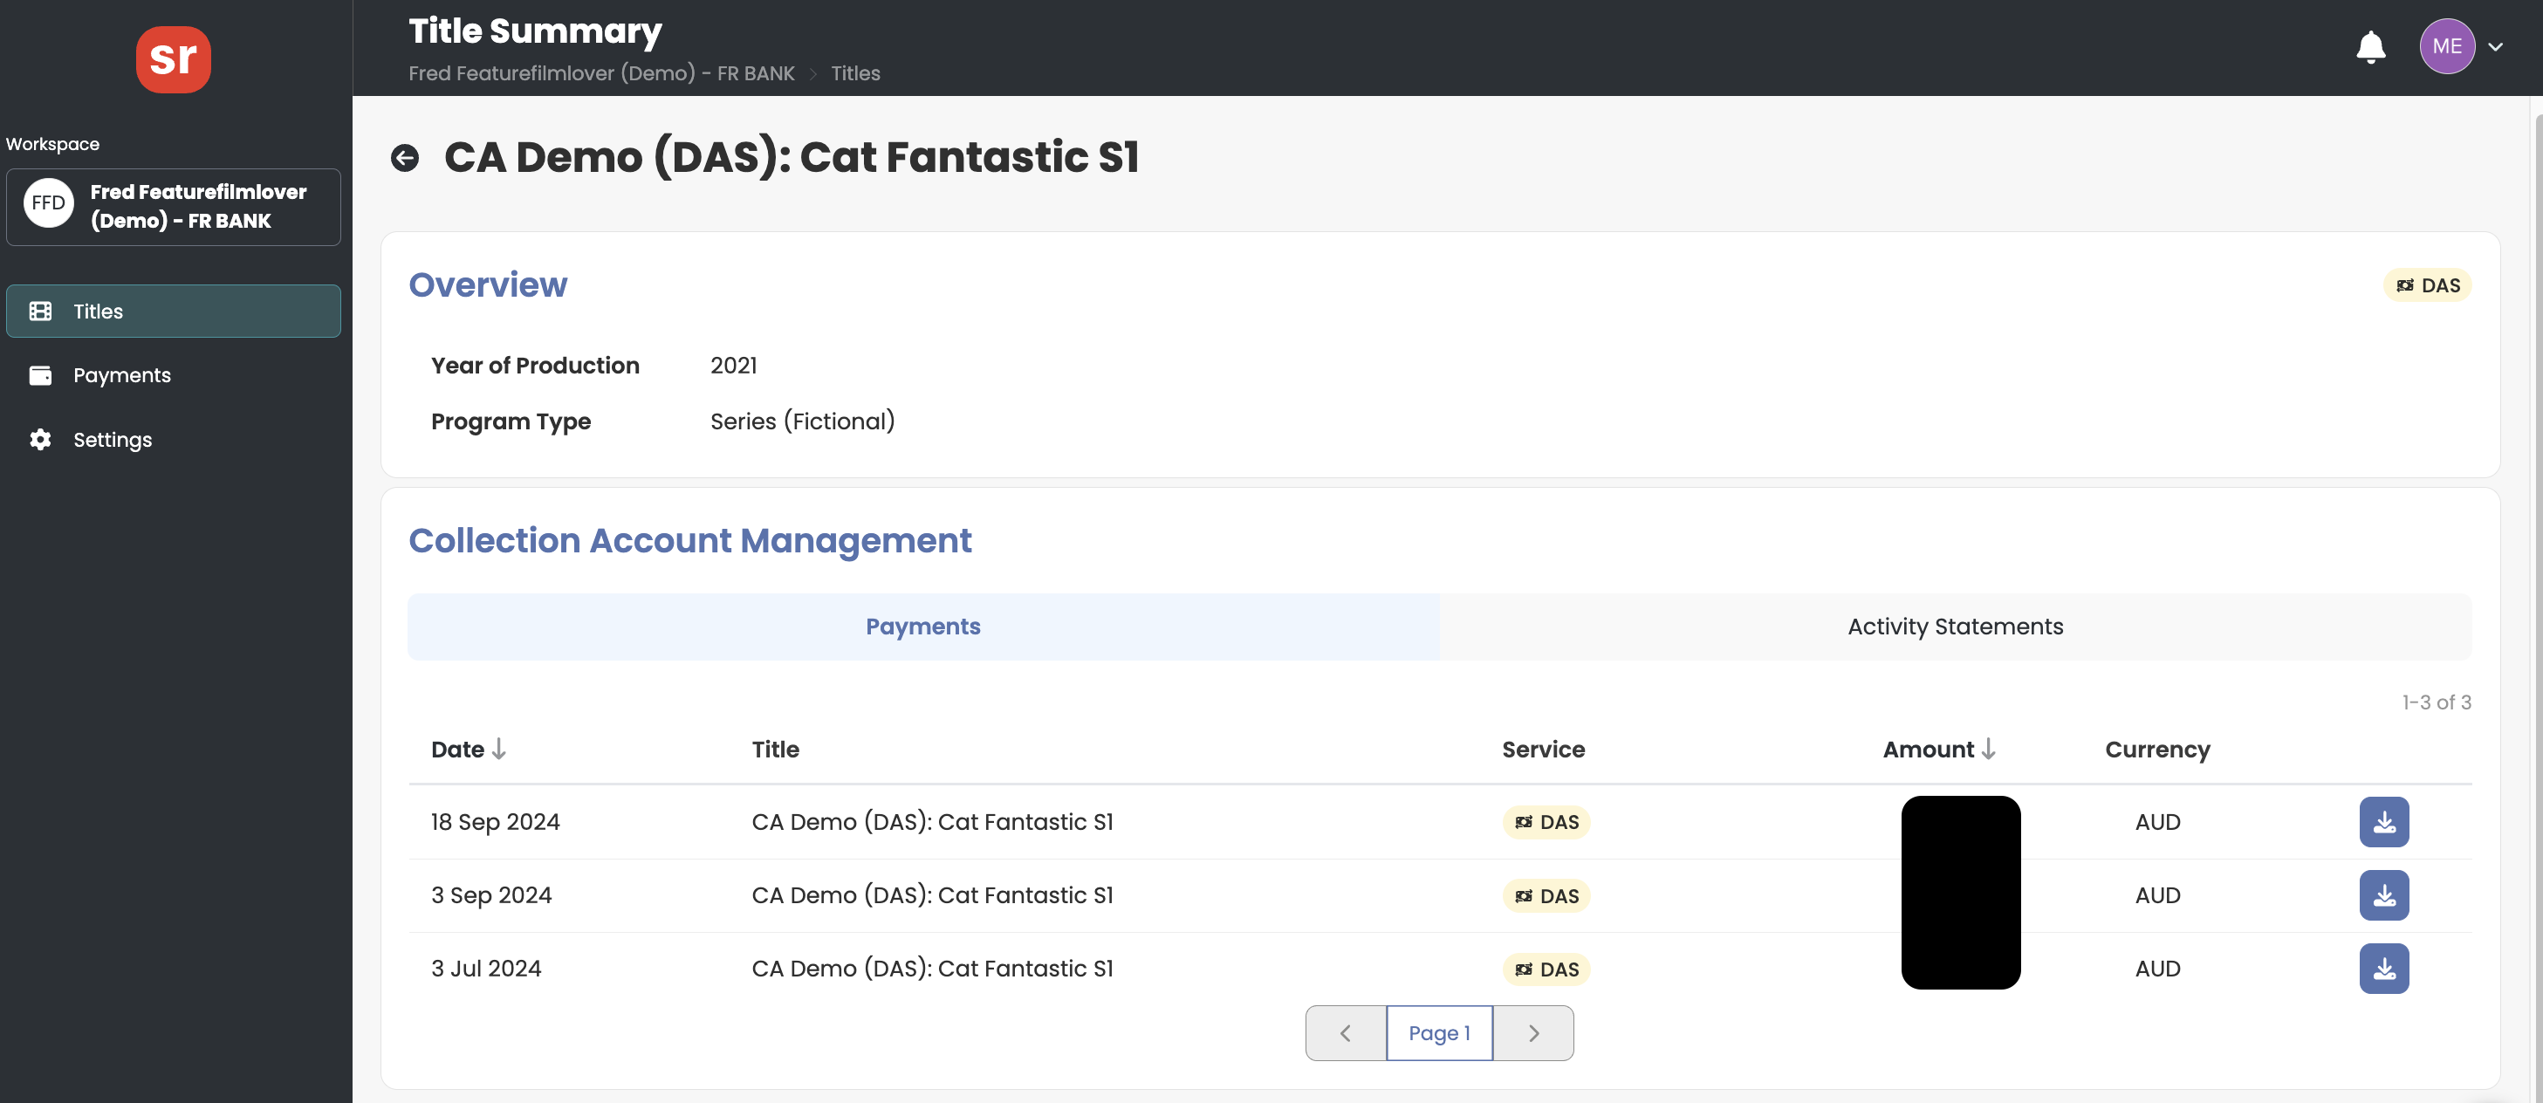Open Settings from the sidebar

(x=112, y=440)
